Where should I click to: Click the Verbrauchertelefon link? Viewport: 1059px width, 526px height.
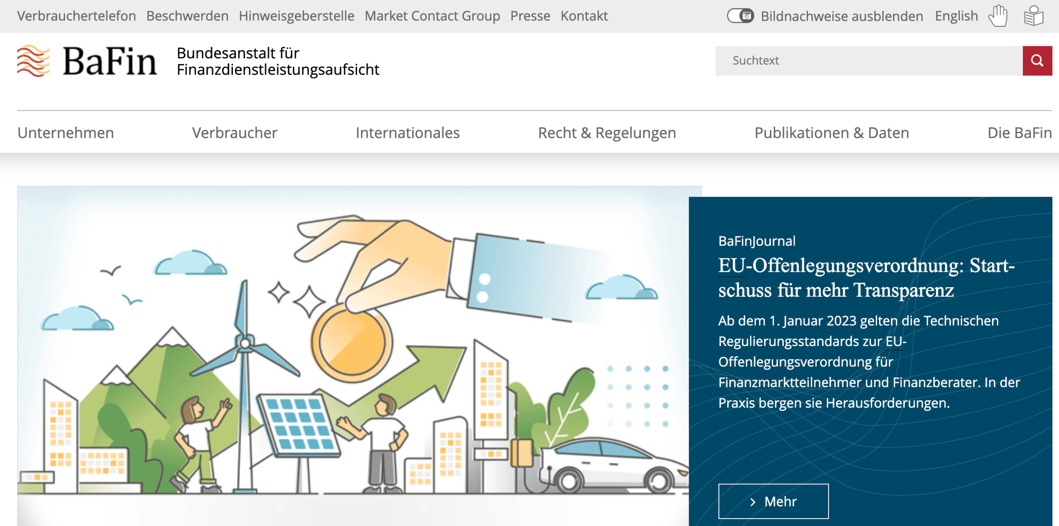pyautogui.click(x=76, y=16)
